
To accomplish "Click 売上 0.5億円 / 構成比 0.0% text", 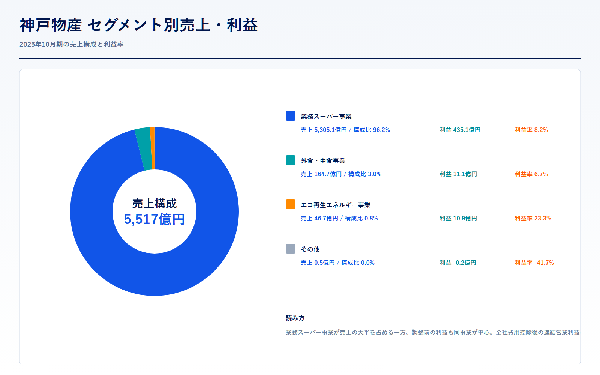I will click(x=337, y=262).
